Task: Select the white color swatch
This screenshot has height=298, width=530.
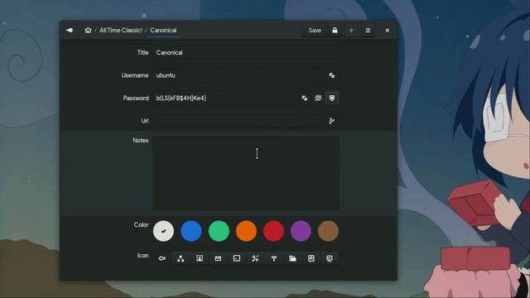Action: tap(164, 231)
